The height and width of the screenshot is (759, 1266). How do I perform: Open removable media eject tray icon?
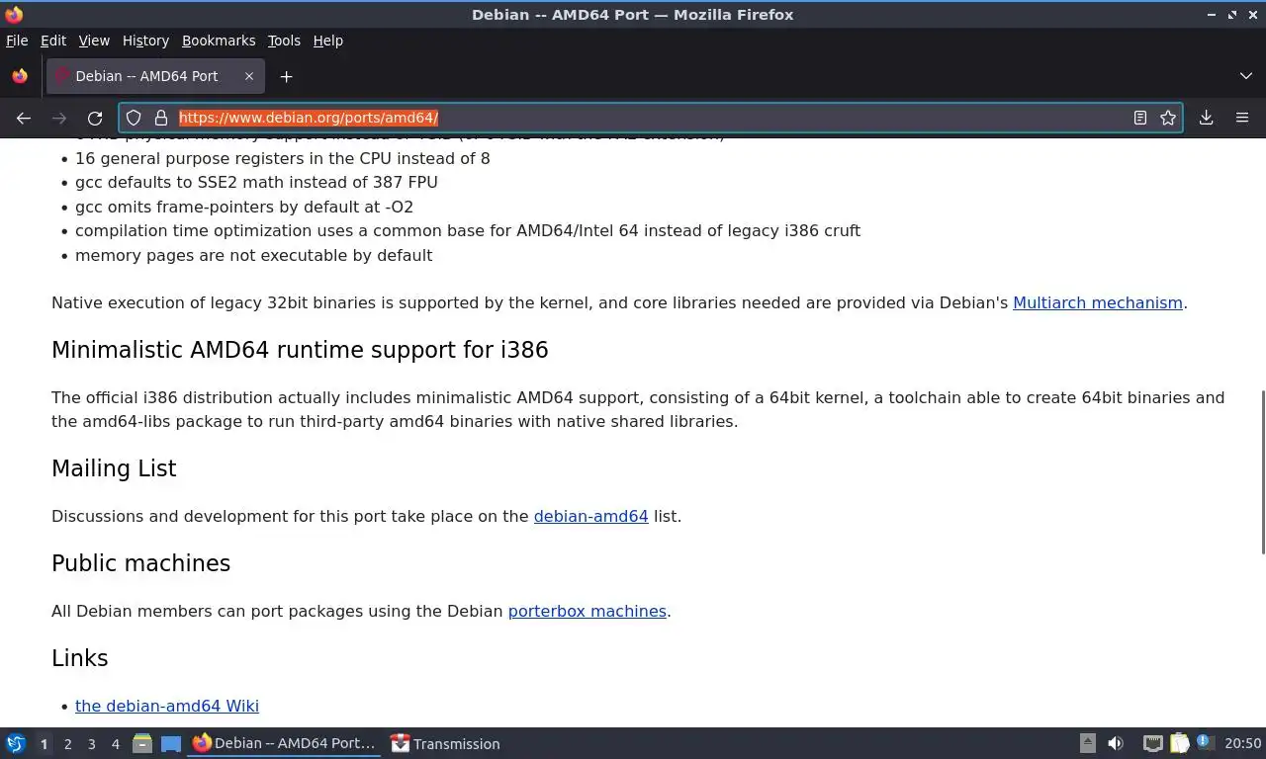pyautogui.click(x=1088, y=743)
